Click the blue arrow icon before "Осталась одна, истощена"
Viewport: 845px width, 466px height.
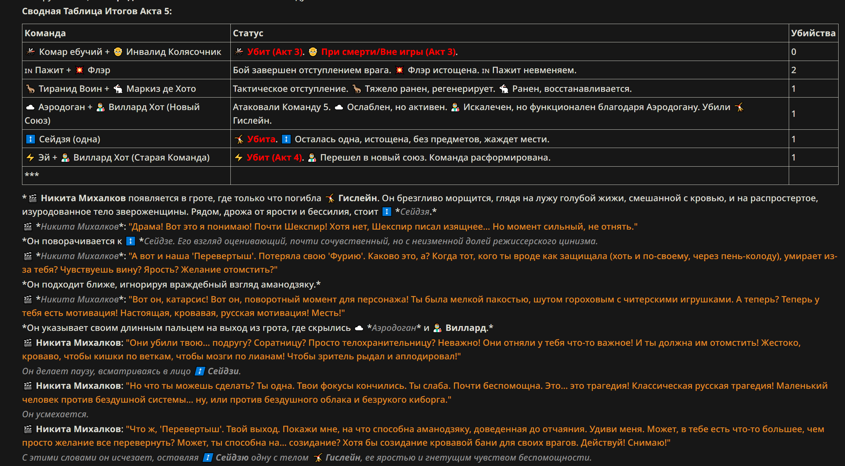286,139
